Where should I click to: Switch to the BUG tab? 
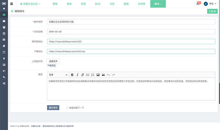point(98,4)
